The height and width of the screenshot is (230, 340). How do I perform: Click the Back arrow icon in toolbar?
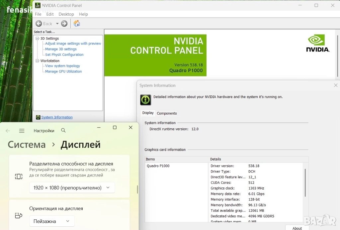pos(39,24)
